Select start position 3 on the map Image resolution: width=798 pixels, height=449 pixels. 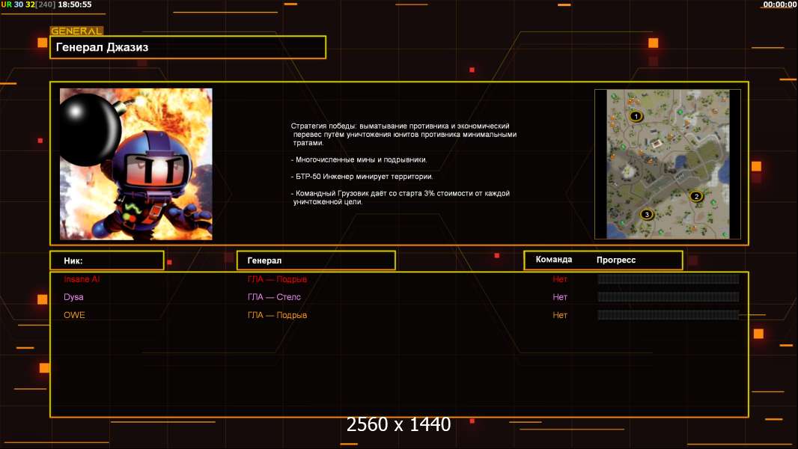647,215
